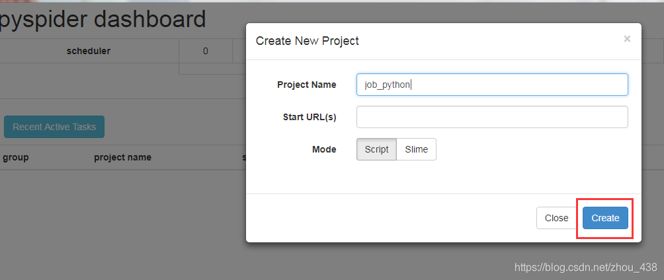Image resolution: width=664 pixels, height=280 pixels.
Task: Dismiss dialog with the X icon
Action: coord(627,39)
